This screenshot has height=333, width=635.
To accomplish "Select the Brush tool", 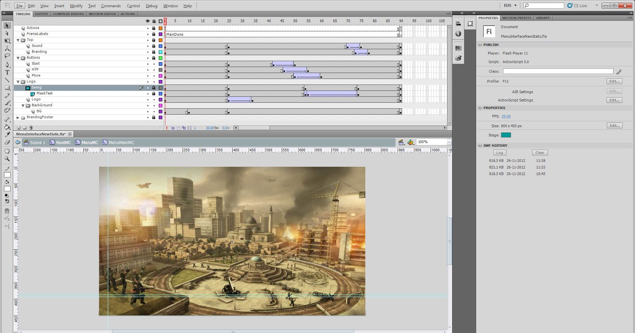I will [x=7, y=103].
